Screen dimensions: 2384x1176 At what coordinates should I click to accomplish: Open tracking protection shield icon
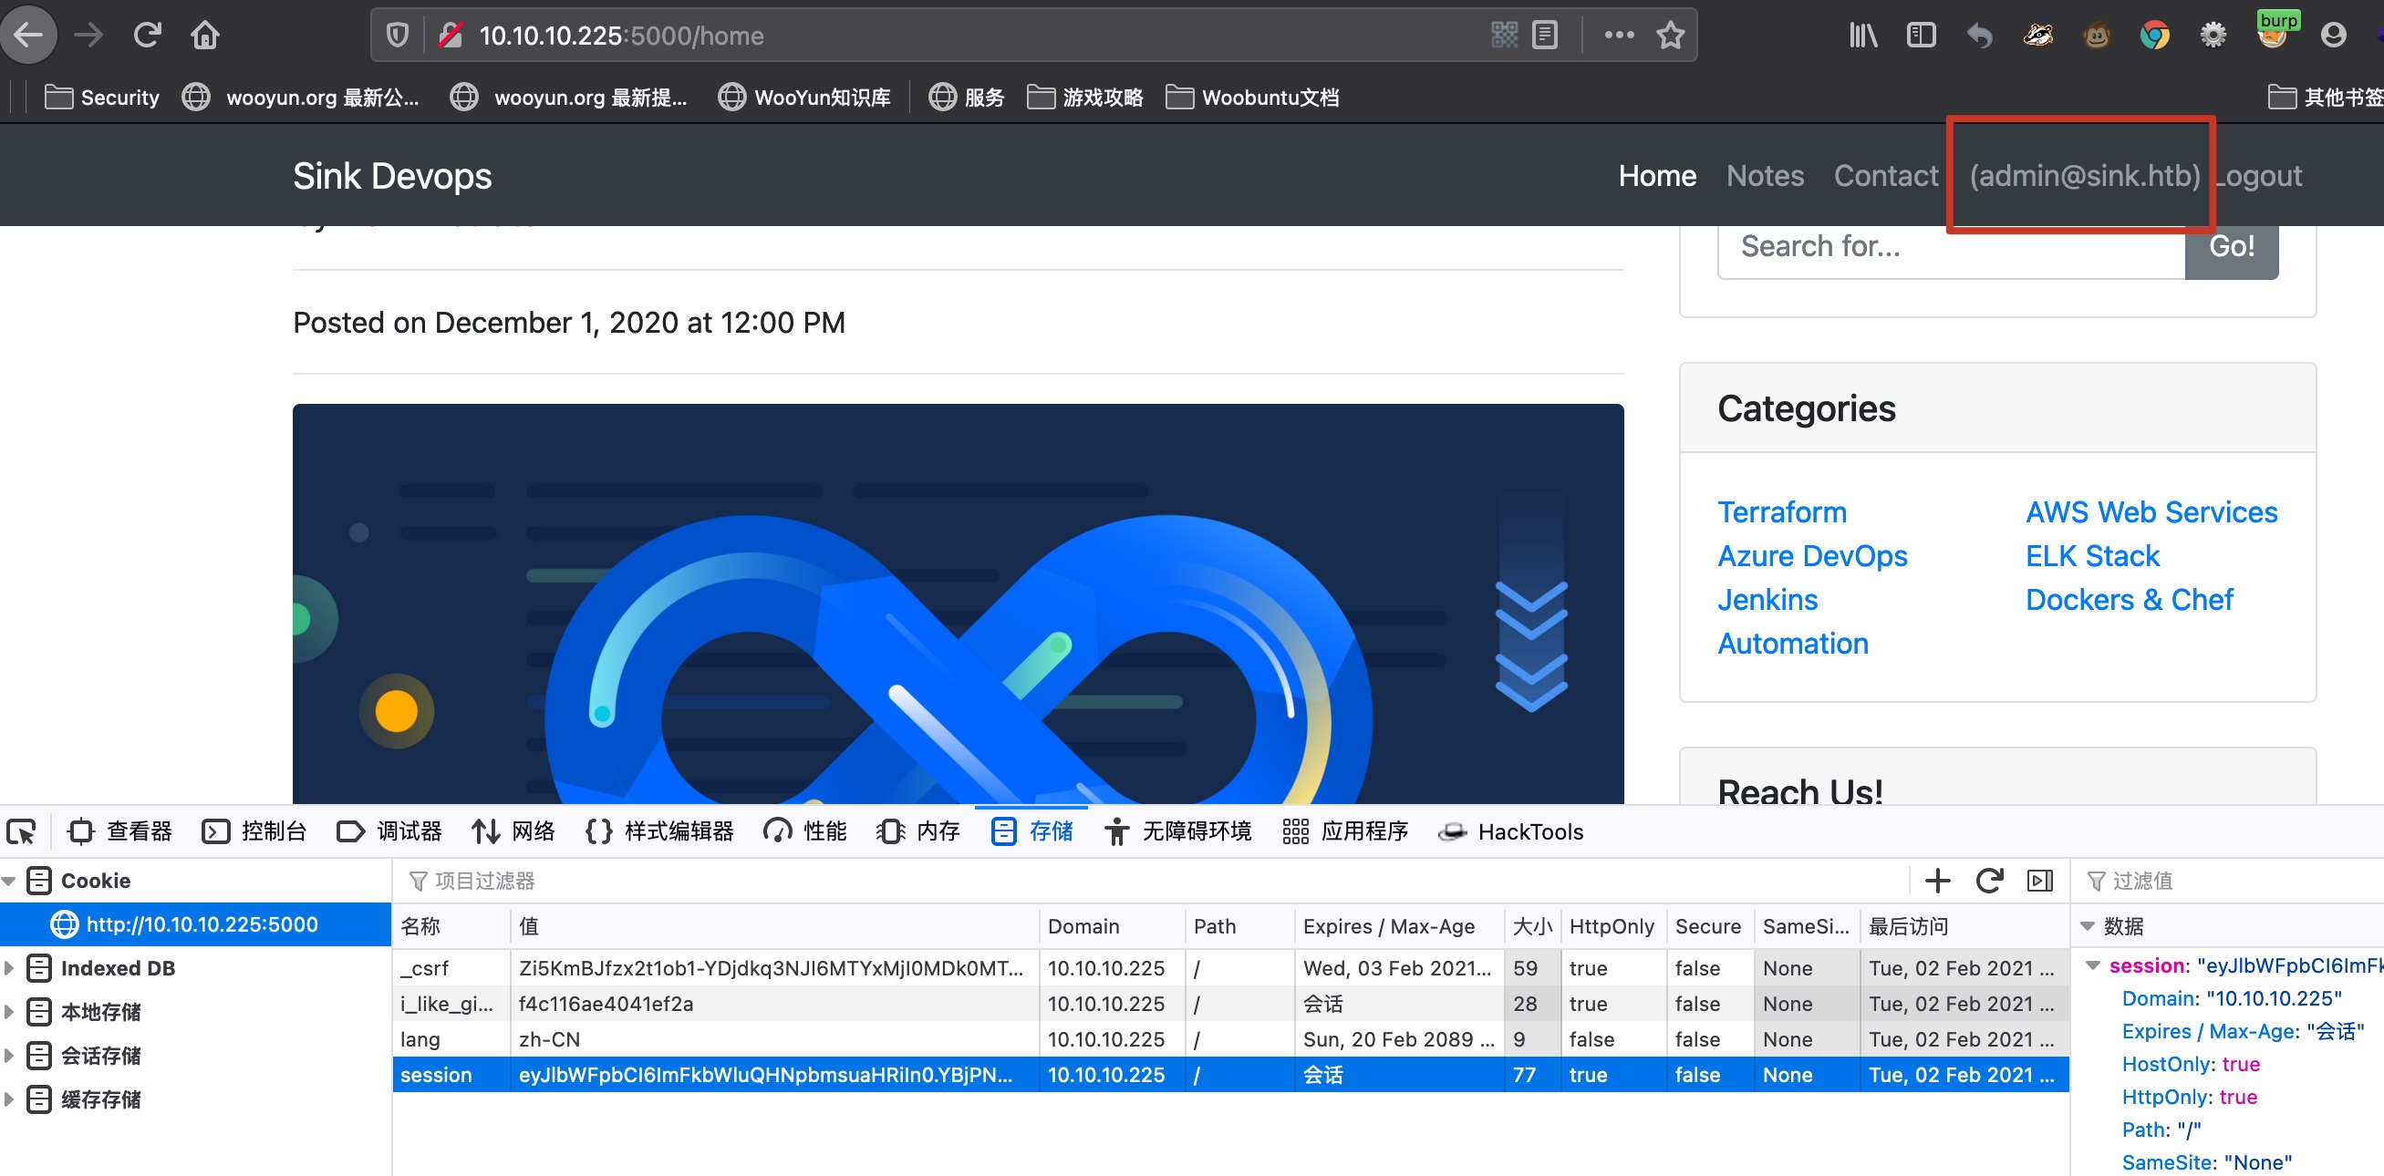(x=397, y=36)
